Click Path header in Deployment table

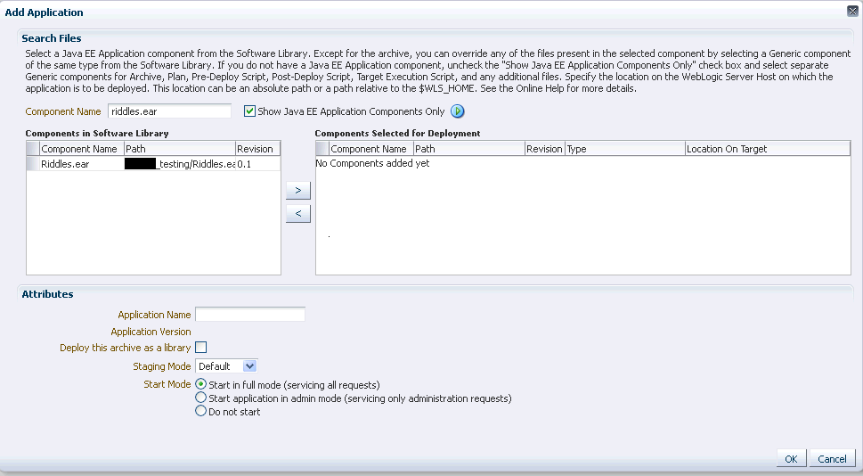pos(469,149)
